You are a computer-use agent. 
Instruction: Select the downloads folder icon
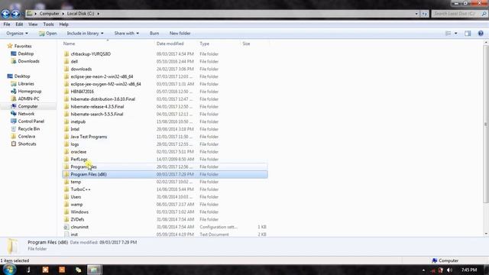point(66,69)
